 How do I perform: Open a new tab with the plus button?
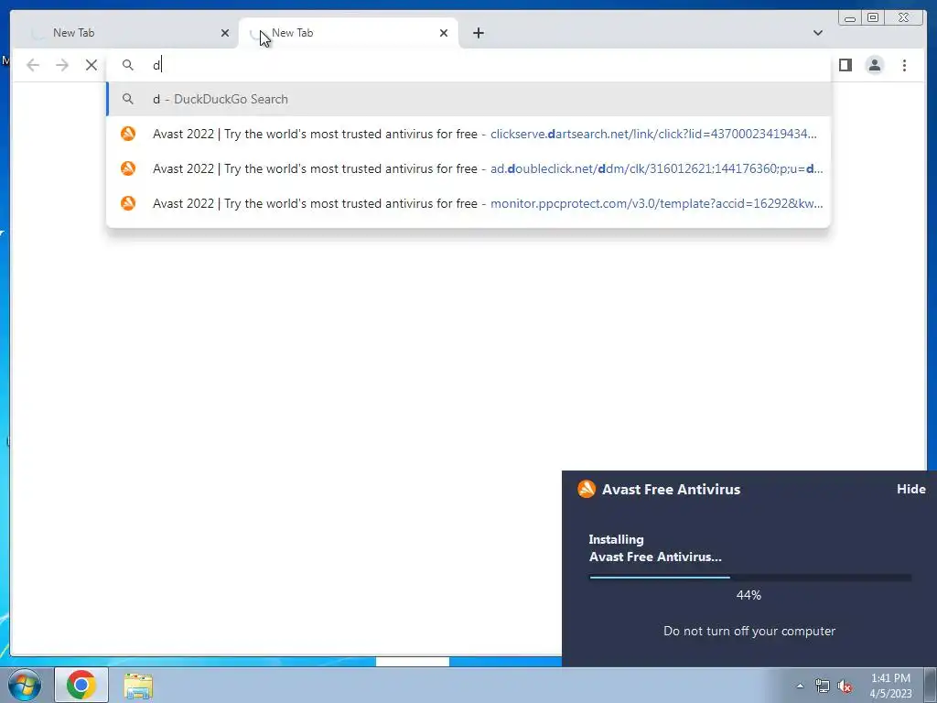tap(478, 33)
